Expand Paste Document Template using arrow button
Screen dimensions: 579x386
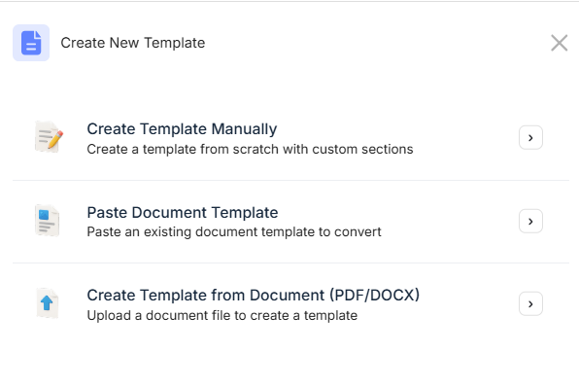[x=530, y=221]
